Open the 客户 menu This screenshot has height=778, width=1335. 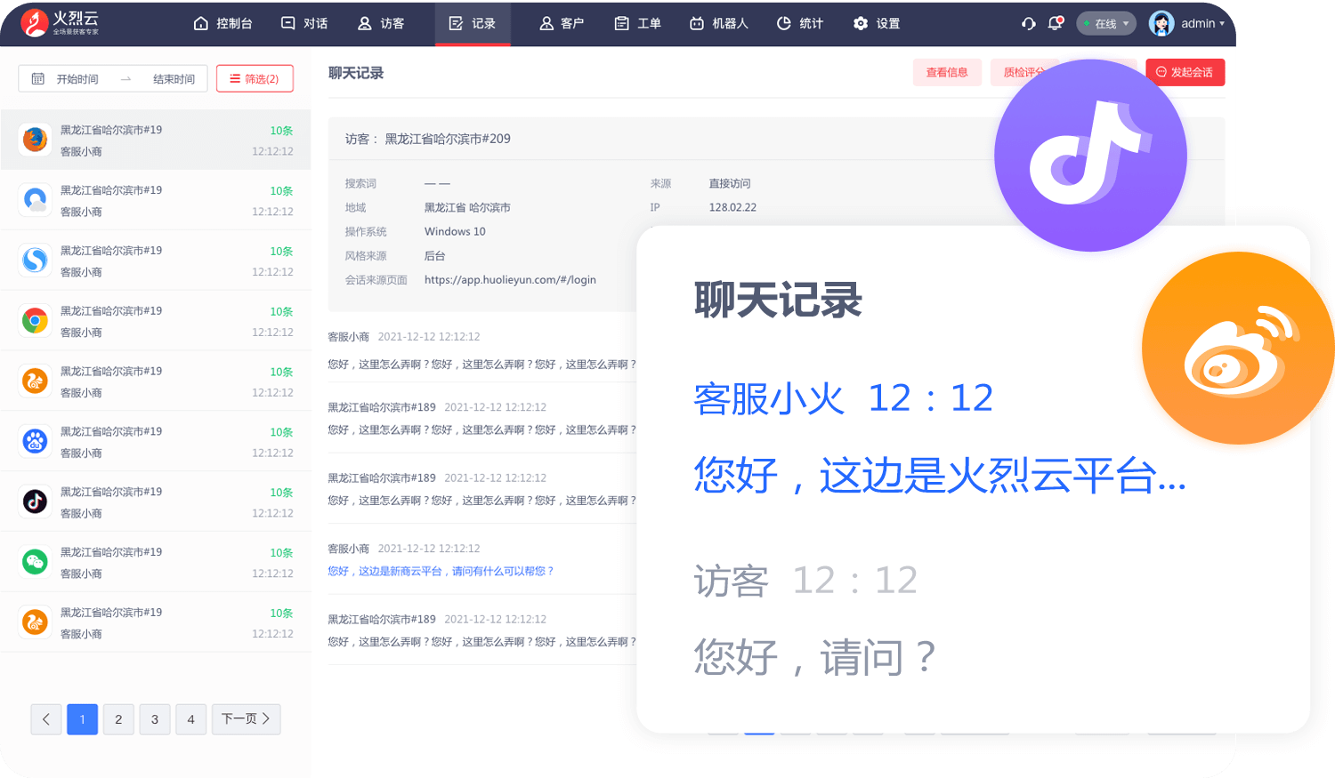(x=562, y=23)
